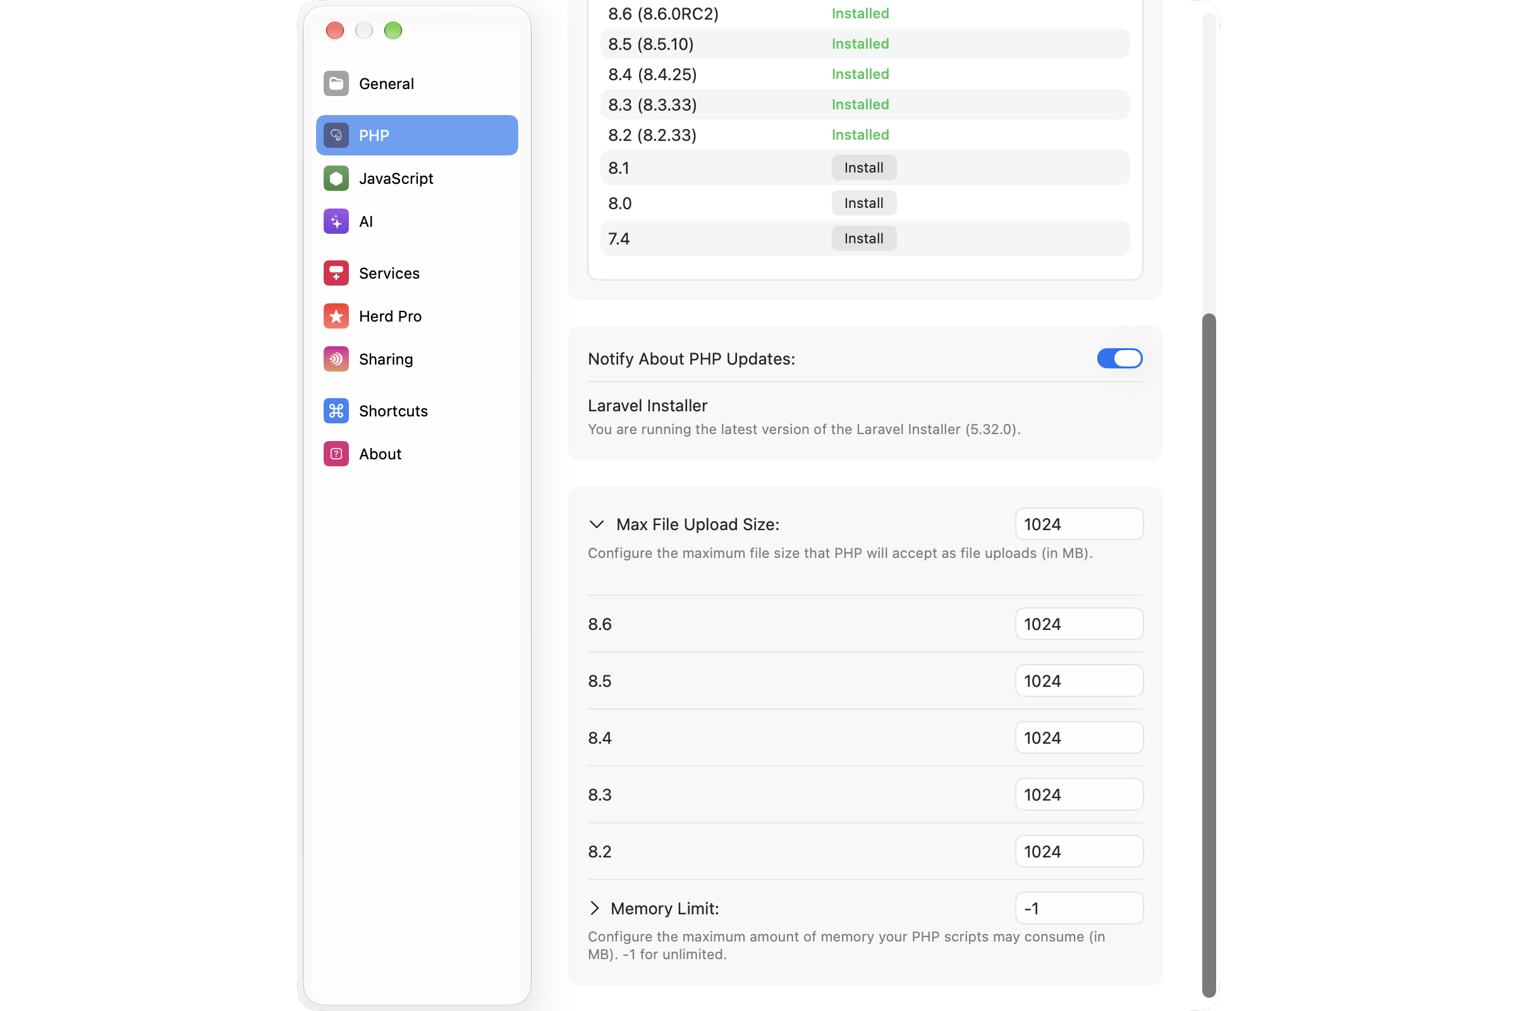The width and height of the screenshot is (1517, 1011).
Task: Go to the Services pane
Action: [417, 274]
